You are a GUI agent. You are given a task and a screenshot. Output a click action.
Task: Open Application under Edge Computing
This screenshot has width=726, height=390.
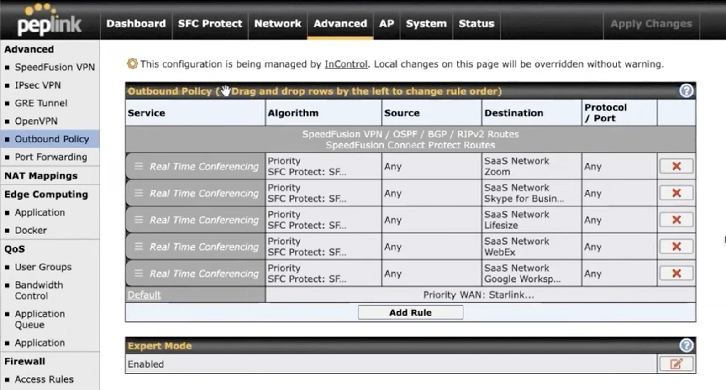click(x=40, y=212)
